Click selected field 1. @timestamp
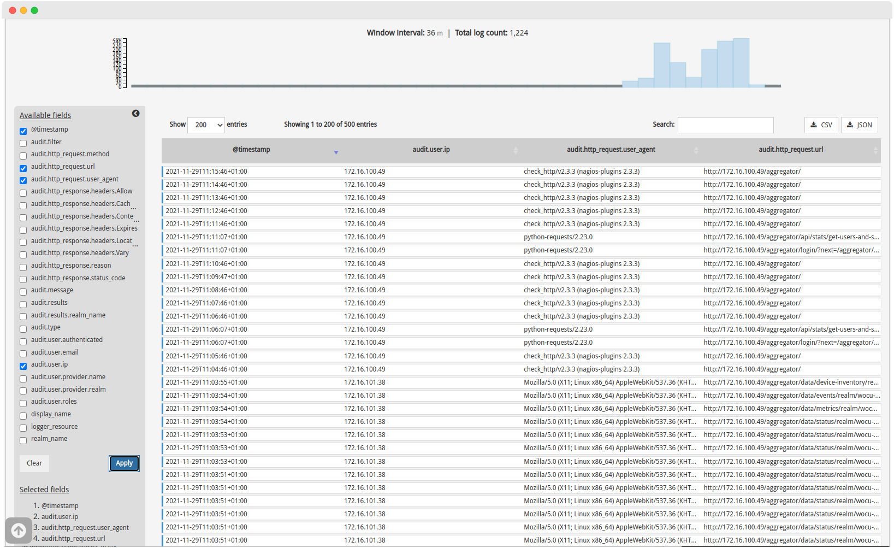Viewport: 894px width, 548px height. pos(60,506)
